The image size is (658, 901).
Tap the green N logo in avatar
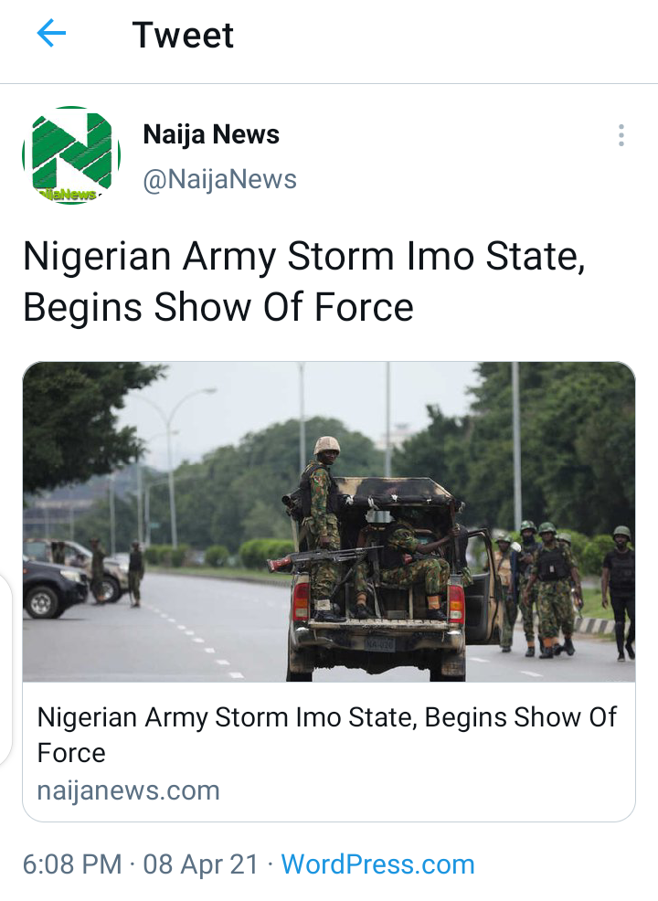pyautogui.click(x=71, y=149)
